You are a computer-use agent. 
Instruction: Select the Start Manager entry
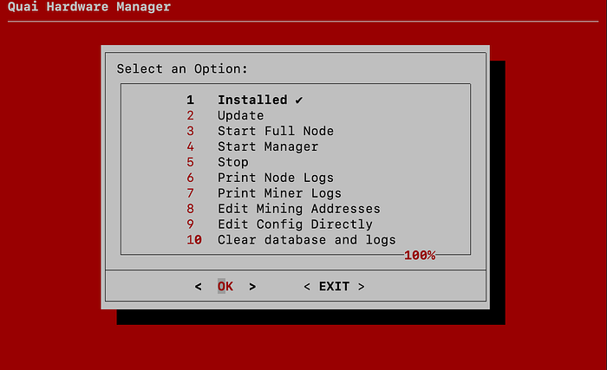[x=252, y=146]
